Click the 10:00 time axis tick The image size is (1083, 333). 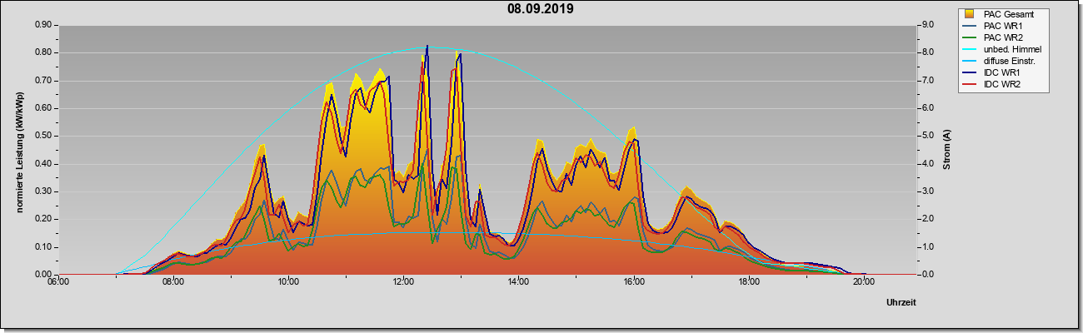[288, 282]
